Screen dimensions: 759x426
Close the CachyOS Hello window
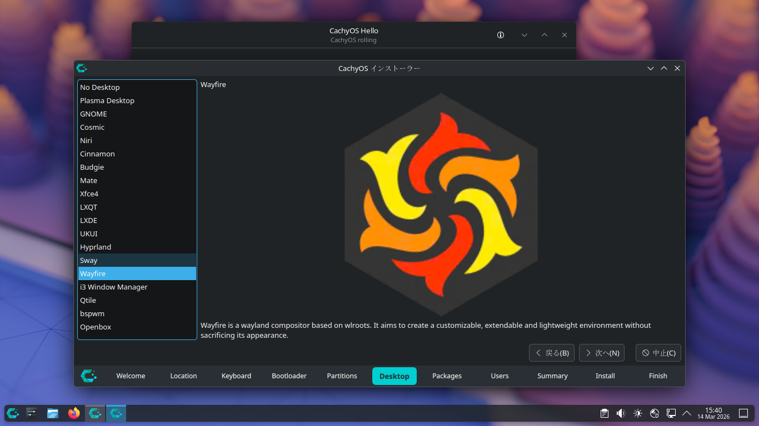[565, 35]
